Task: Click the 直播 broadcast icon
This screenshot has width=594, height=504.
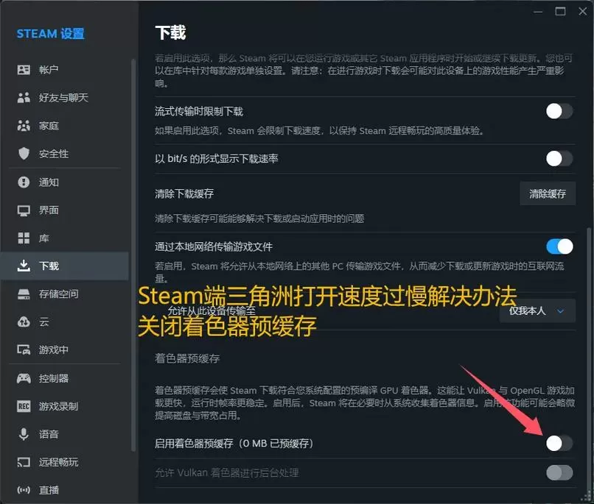Action: (24, 490)
